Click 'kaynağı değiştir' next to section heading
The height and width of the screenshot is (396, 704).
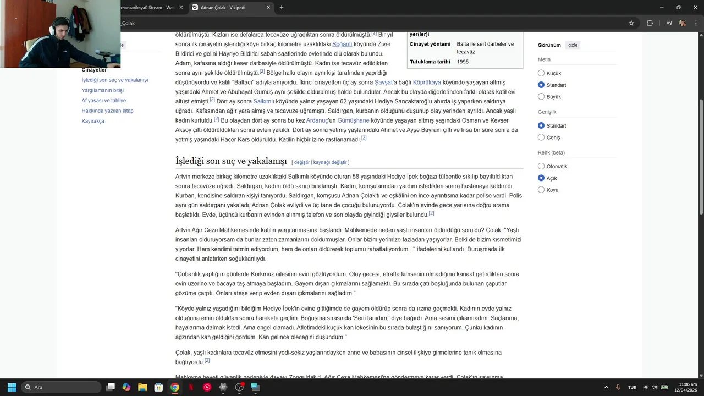tap(330, 162)
